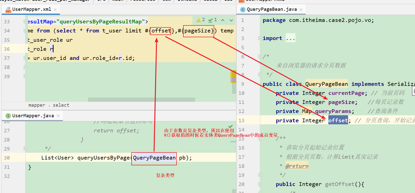Click the highlighted offset field at line 13
The width and height of the screenshot is (415, 193).
pos(338,121)
